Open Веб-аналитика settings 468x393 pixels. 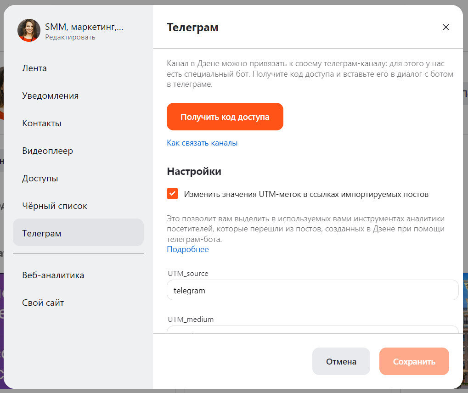(x=53, y=275)
